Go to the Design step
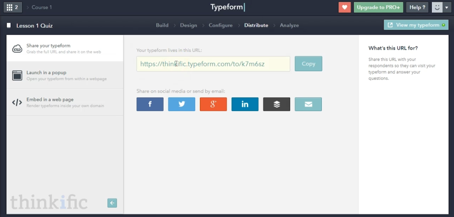This screenshot has width=454, height=217. (188, 25)
